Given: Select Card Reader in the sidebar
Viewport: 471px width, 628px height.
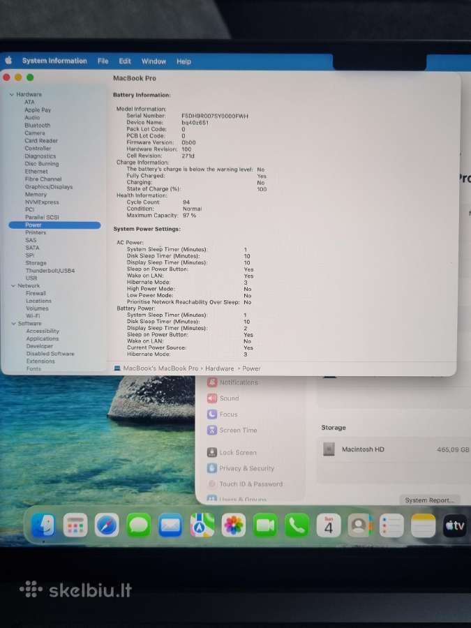Looking at the screenshot, I should pyautogui.click(x=41, y=140).
